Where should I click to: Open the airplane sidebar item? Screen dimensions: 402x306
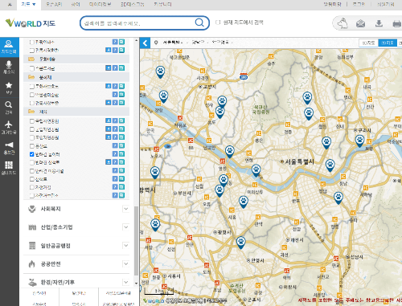click(x=9, y=128)
